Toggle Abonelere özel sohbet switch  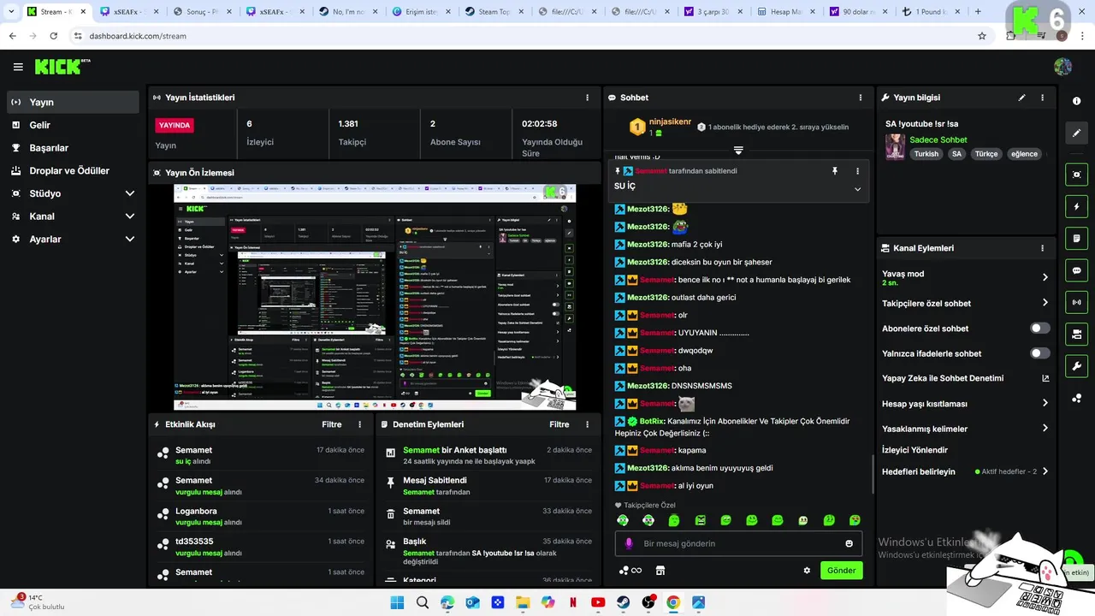tap(1039, 328)
